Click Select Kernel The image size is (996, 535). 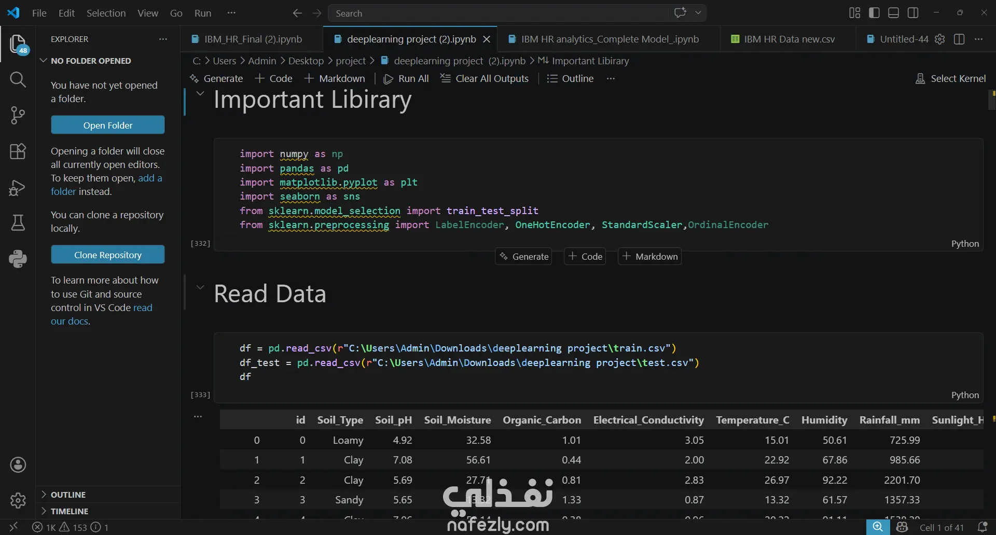pyautogui.click(x=951, y=79)
